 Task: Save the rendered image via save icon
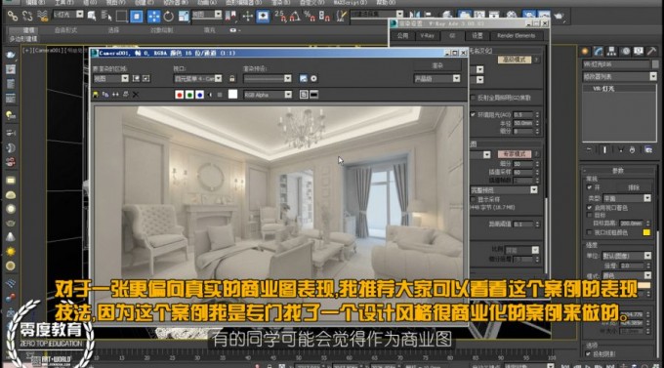[96, 95]
